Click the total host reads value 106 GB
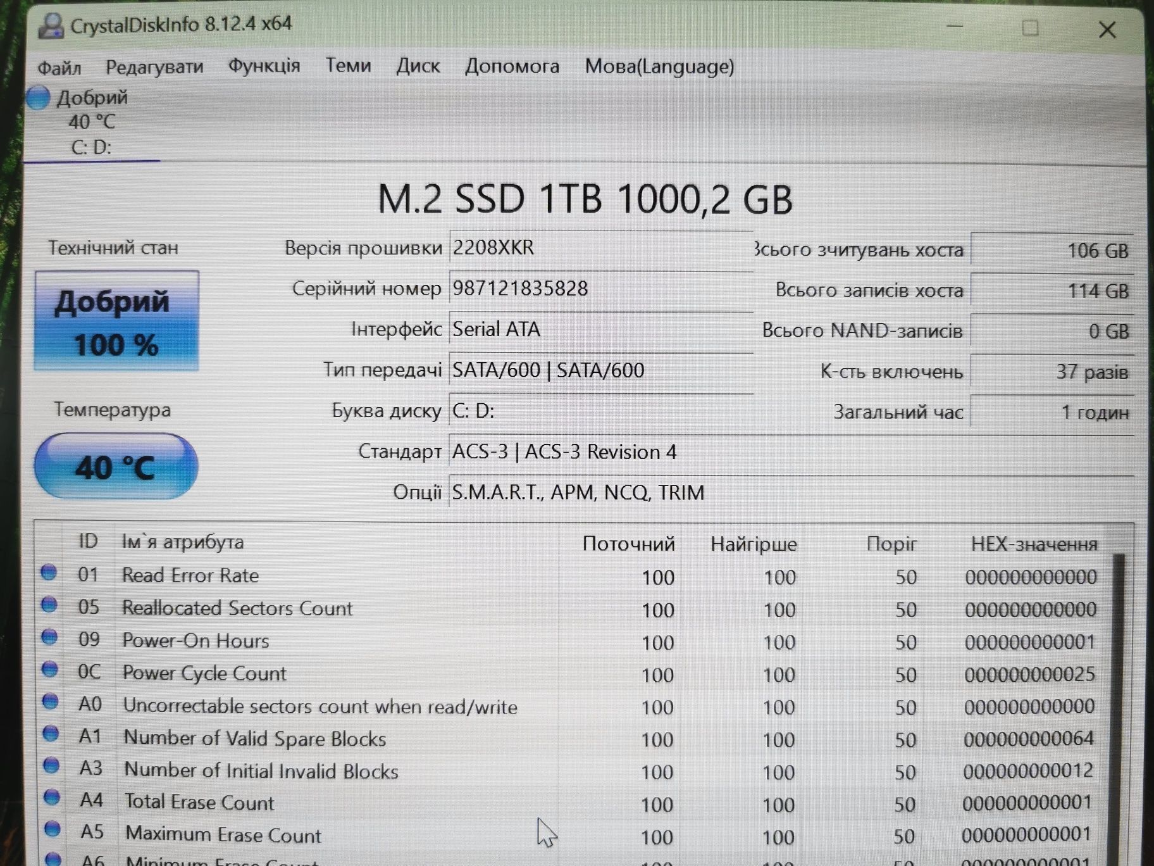 1052,250
